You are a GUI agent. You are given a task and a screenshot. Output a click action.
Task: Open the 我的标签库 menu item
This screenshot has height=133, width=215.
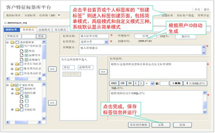(13, 15)
